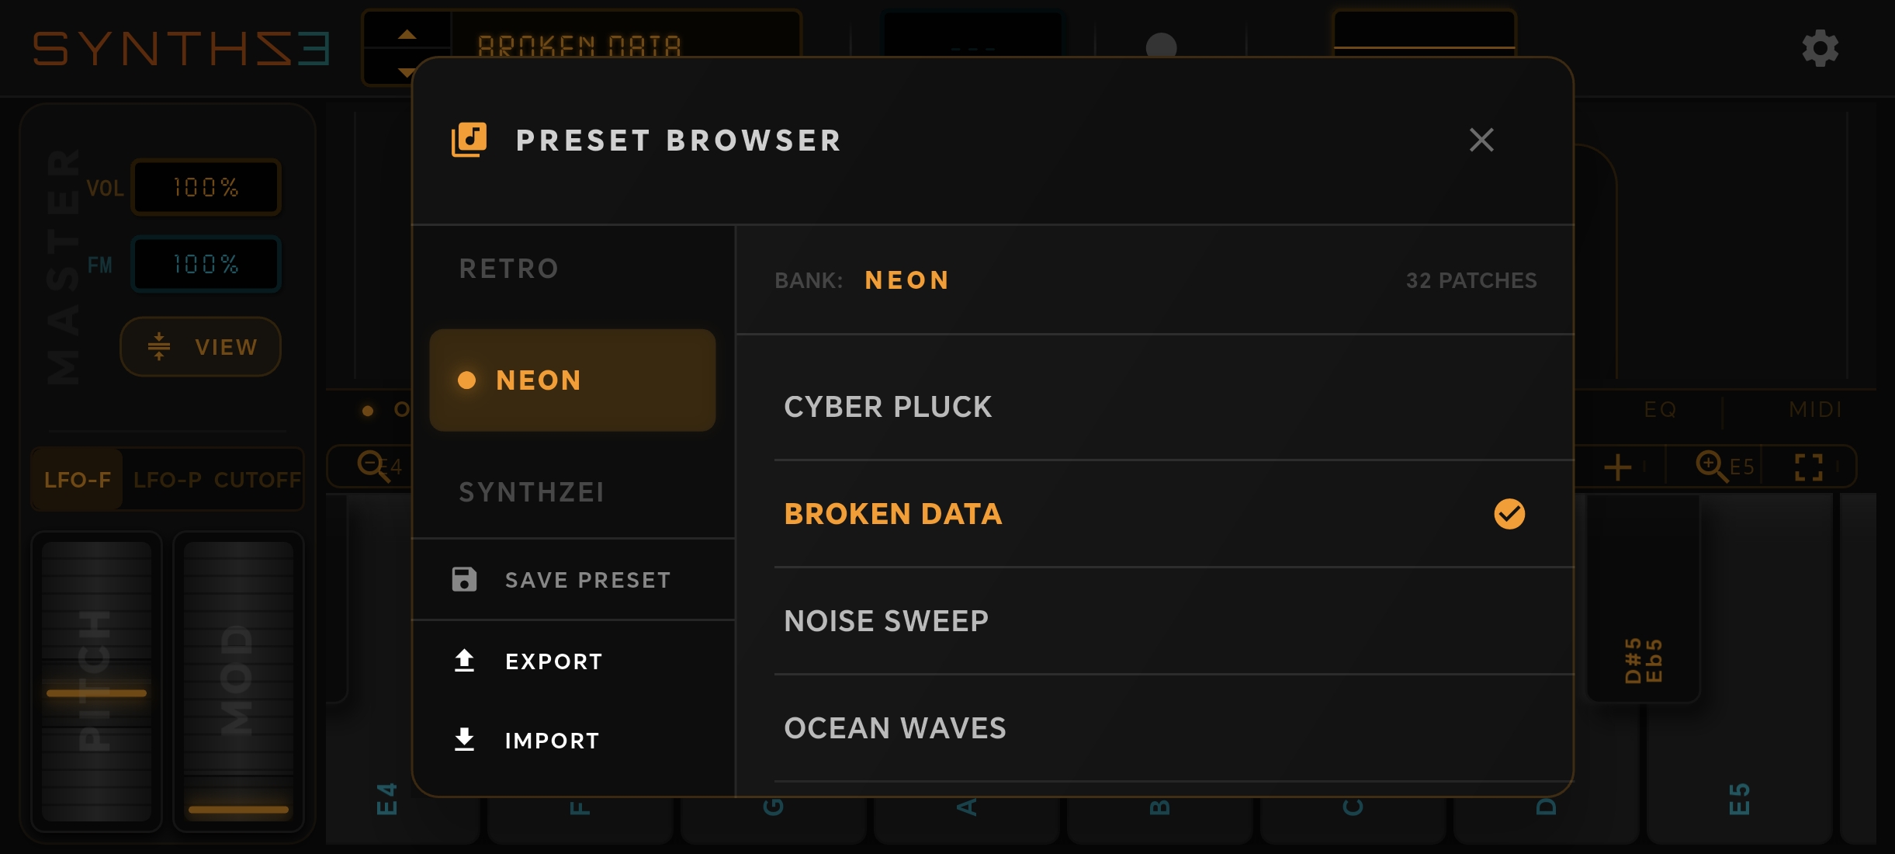The width and height of the screenshot is (1895, 854).
Task: Step to next preset with down arrow
Action: tap(407, 72)
